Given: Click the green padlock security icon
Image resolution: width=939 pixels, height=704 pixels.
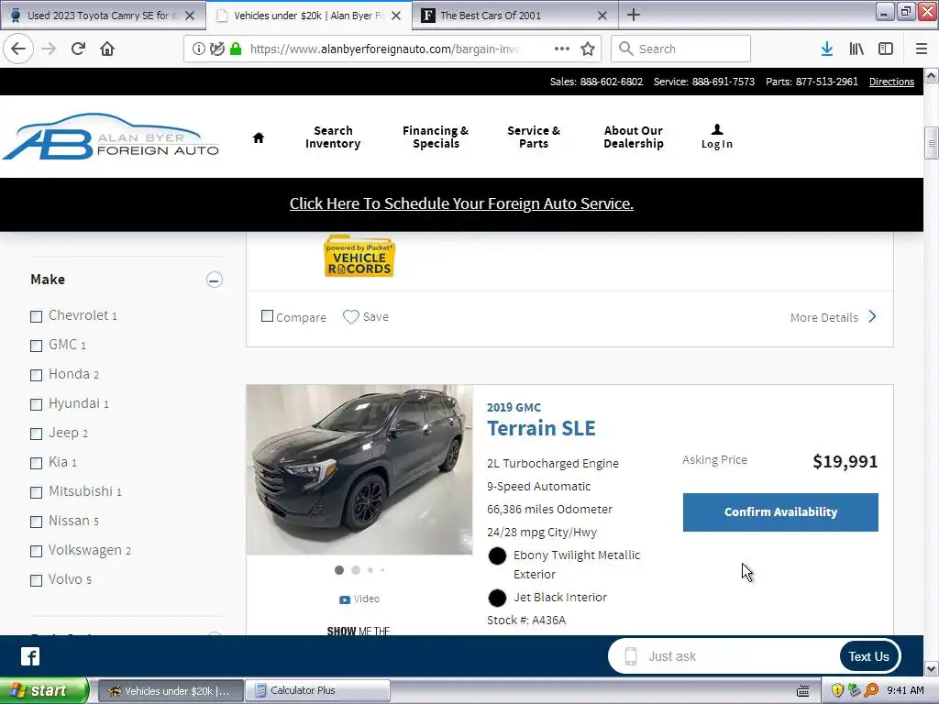Looking at the screenshot, I should pyautogui.click(x=236, y=49).
